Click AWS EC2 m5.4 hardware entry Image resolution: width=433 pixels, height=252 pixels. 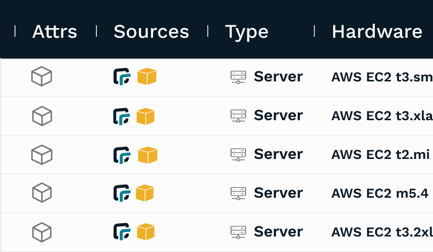[x=380, y=193]
